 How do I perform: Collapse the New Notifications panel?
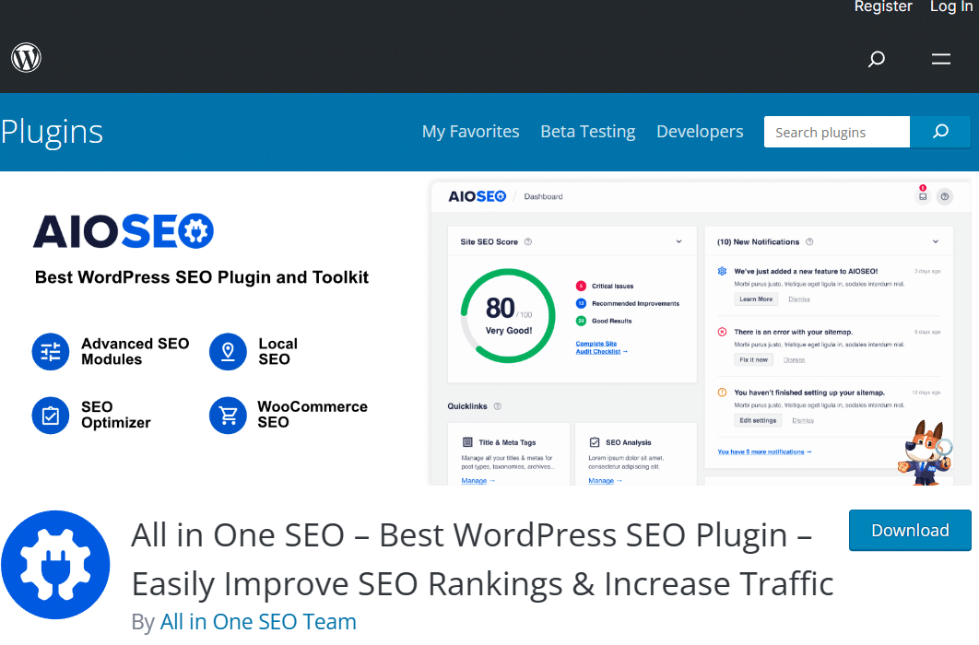934,241
